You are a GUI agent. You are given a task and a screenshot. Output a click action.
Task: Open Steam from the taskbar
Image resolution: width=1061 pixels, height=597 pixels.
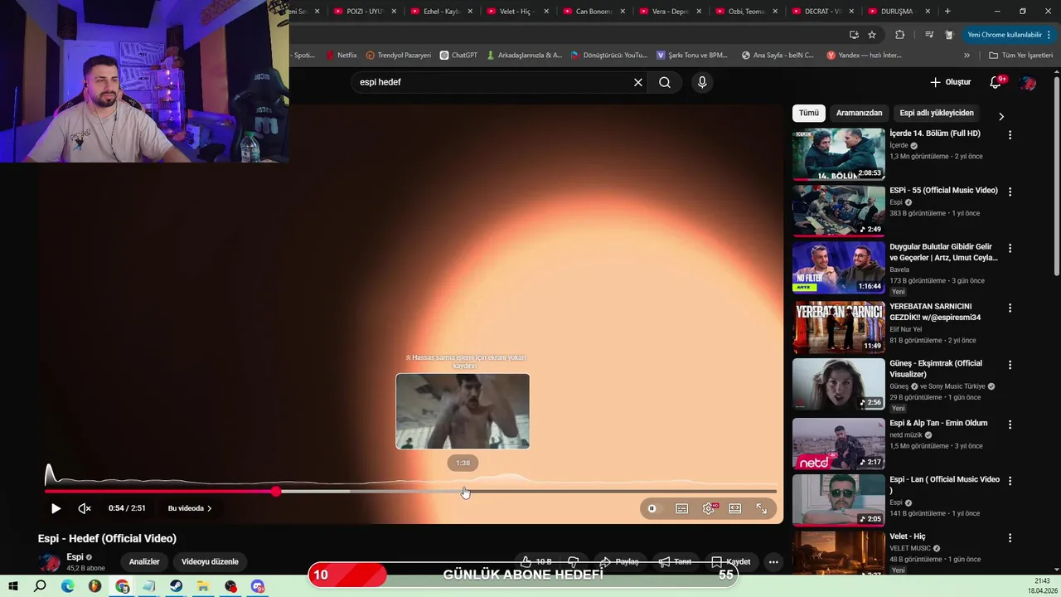click(x=177, y=586)
